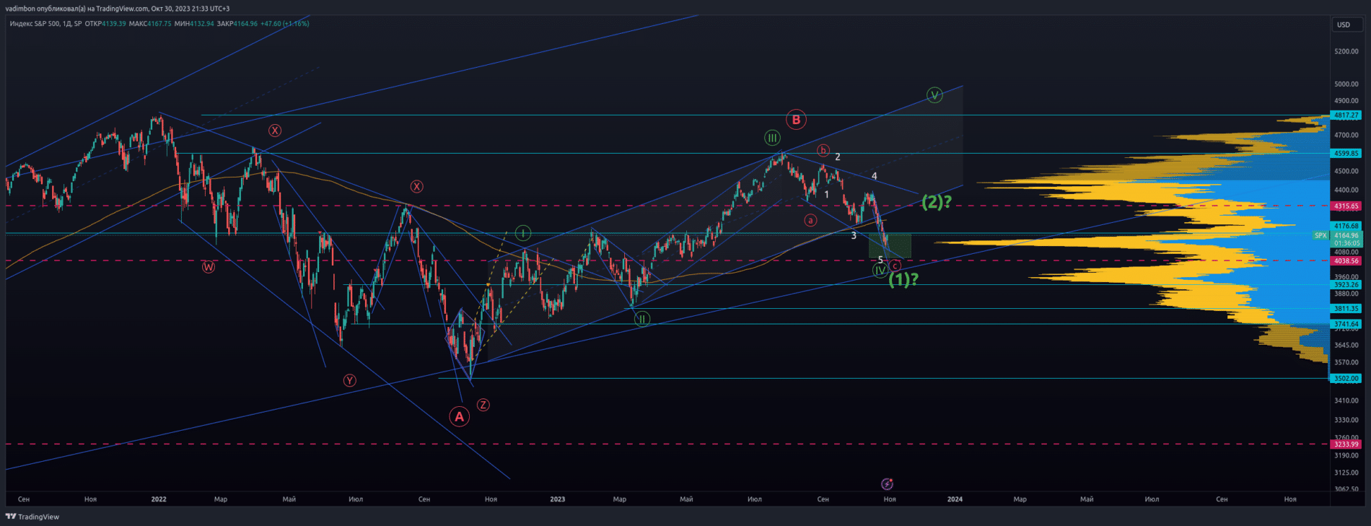Click the 3502.00 price level label
Viewport: 1371px width, 526px height.
pyautogui.click(x=1346, y=378)
